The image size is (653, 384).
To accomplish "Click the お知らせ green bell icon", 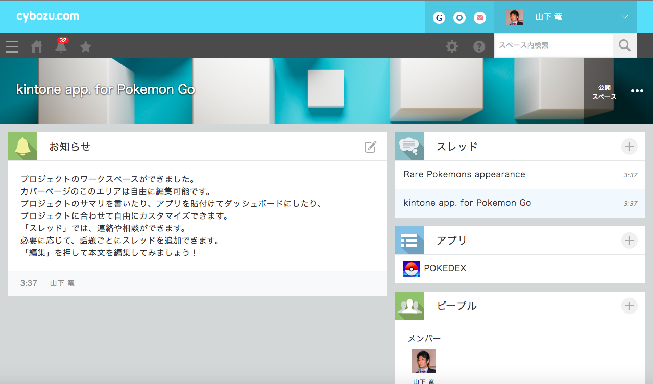I will (22, 147).
